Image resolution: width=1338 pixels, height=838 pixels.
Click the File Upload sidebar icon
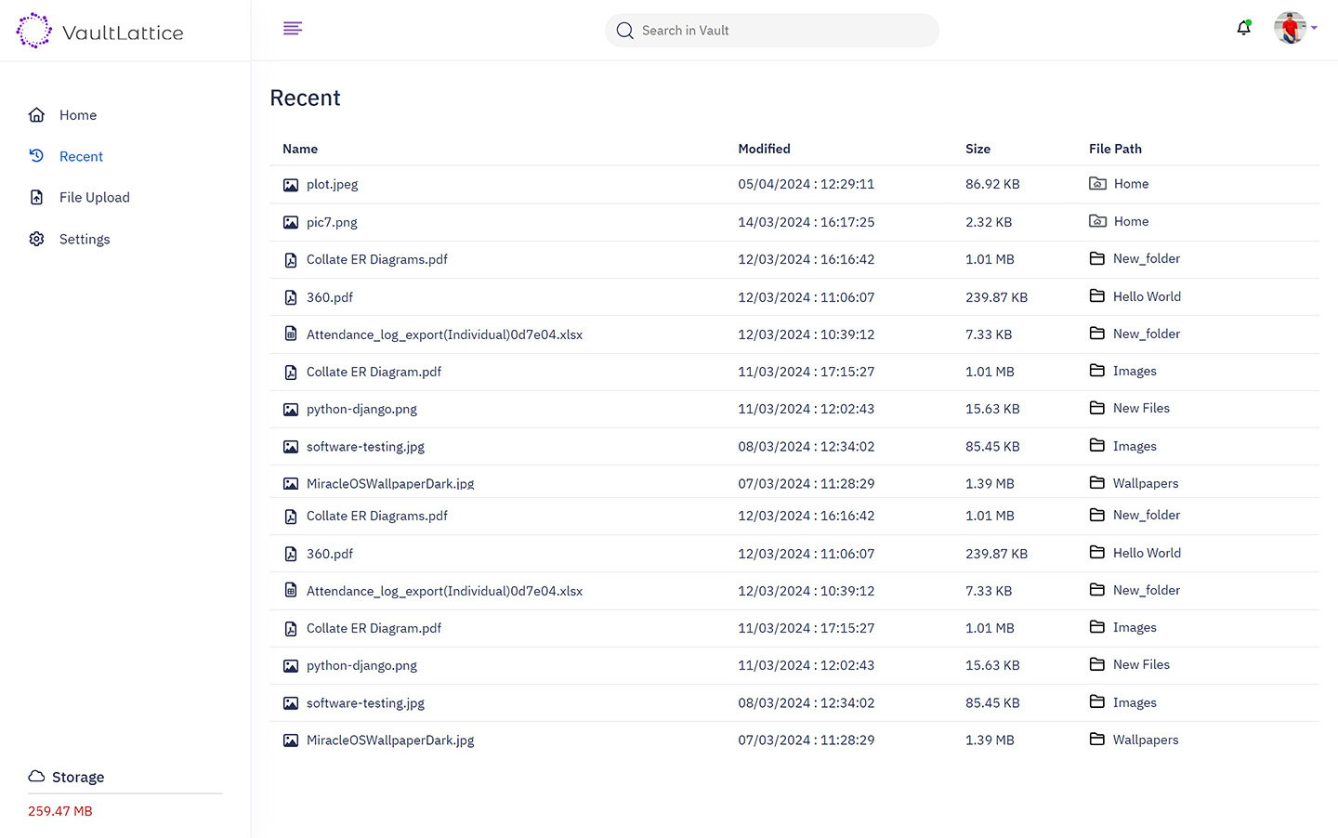pos(36,197)
